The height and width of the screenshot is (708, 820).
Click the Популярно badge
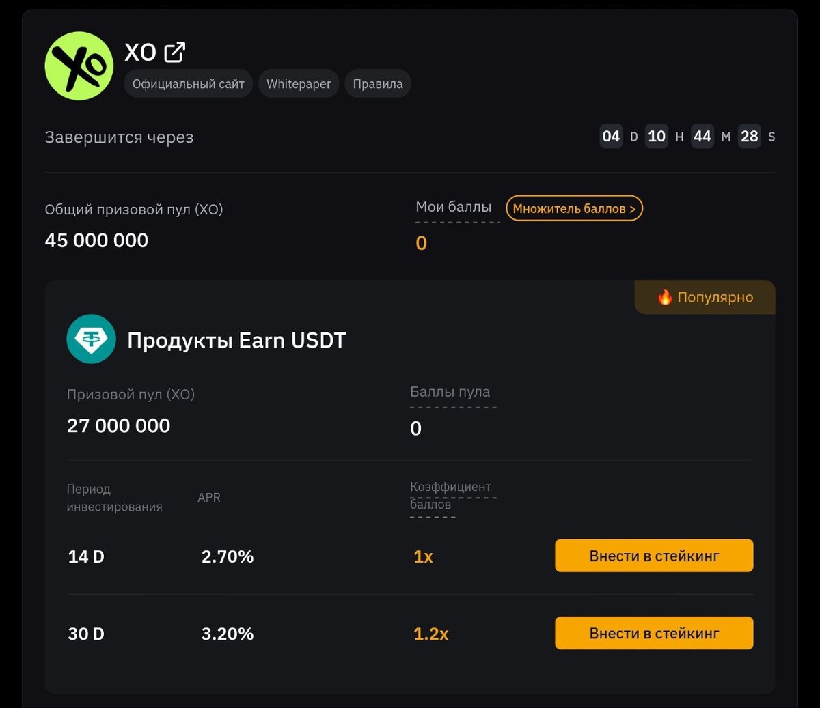click(705, 297)
